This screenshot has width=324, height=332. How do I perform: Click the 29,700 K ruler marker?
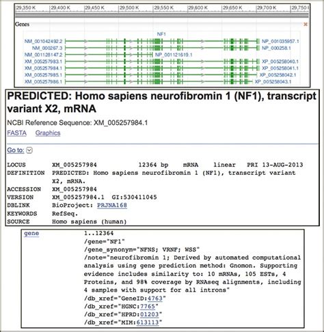267,8
